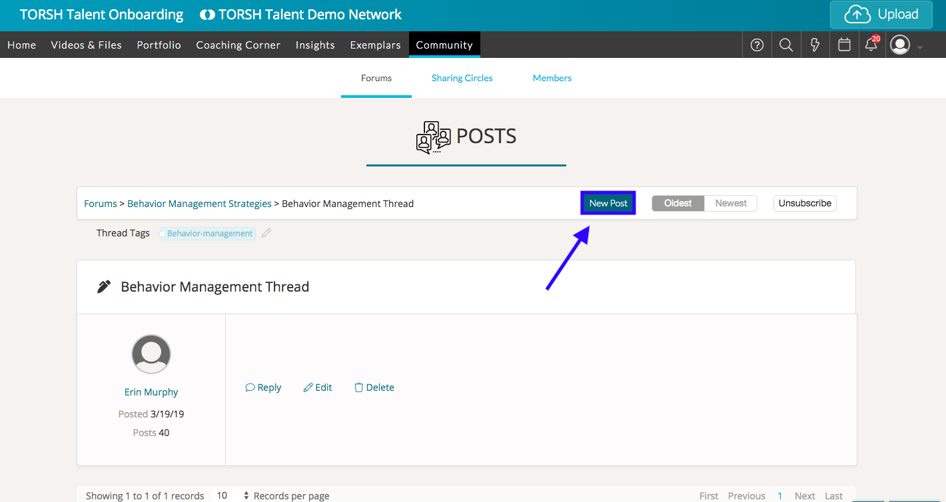Open the Coaching Corner menu item
The height and width of the screenshot is (502, 946).
click(238, 45)
